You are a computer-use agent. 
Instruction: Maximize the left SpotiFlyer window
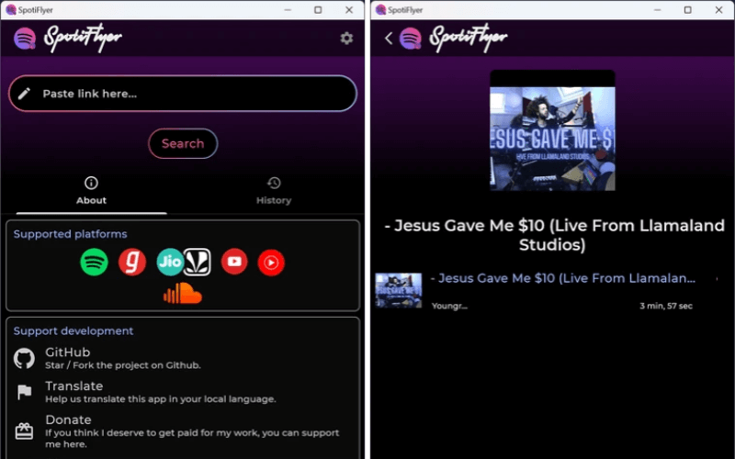[x=318, y=10]
